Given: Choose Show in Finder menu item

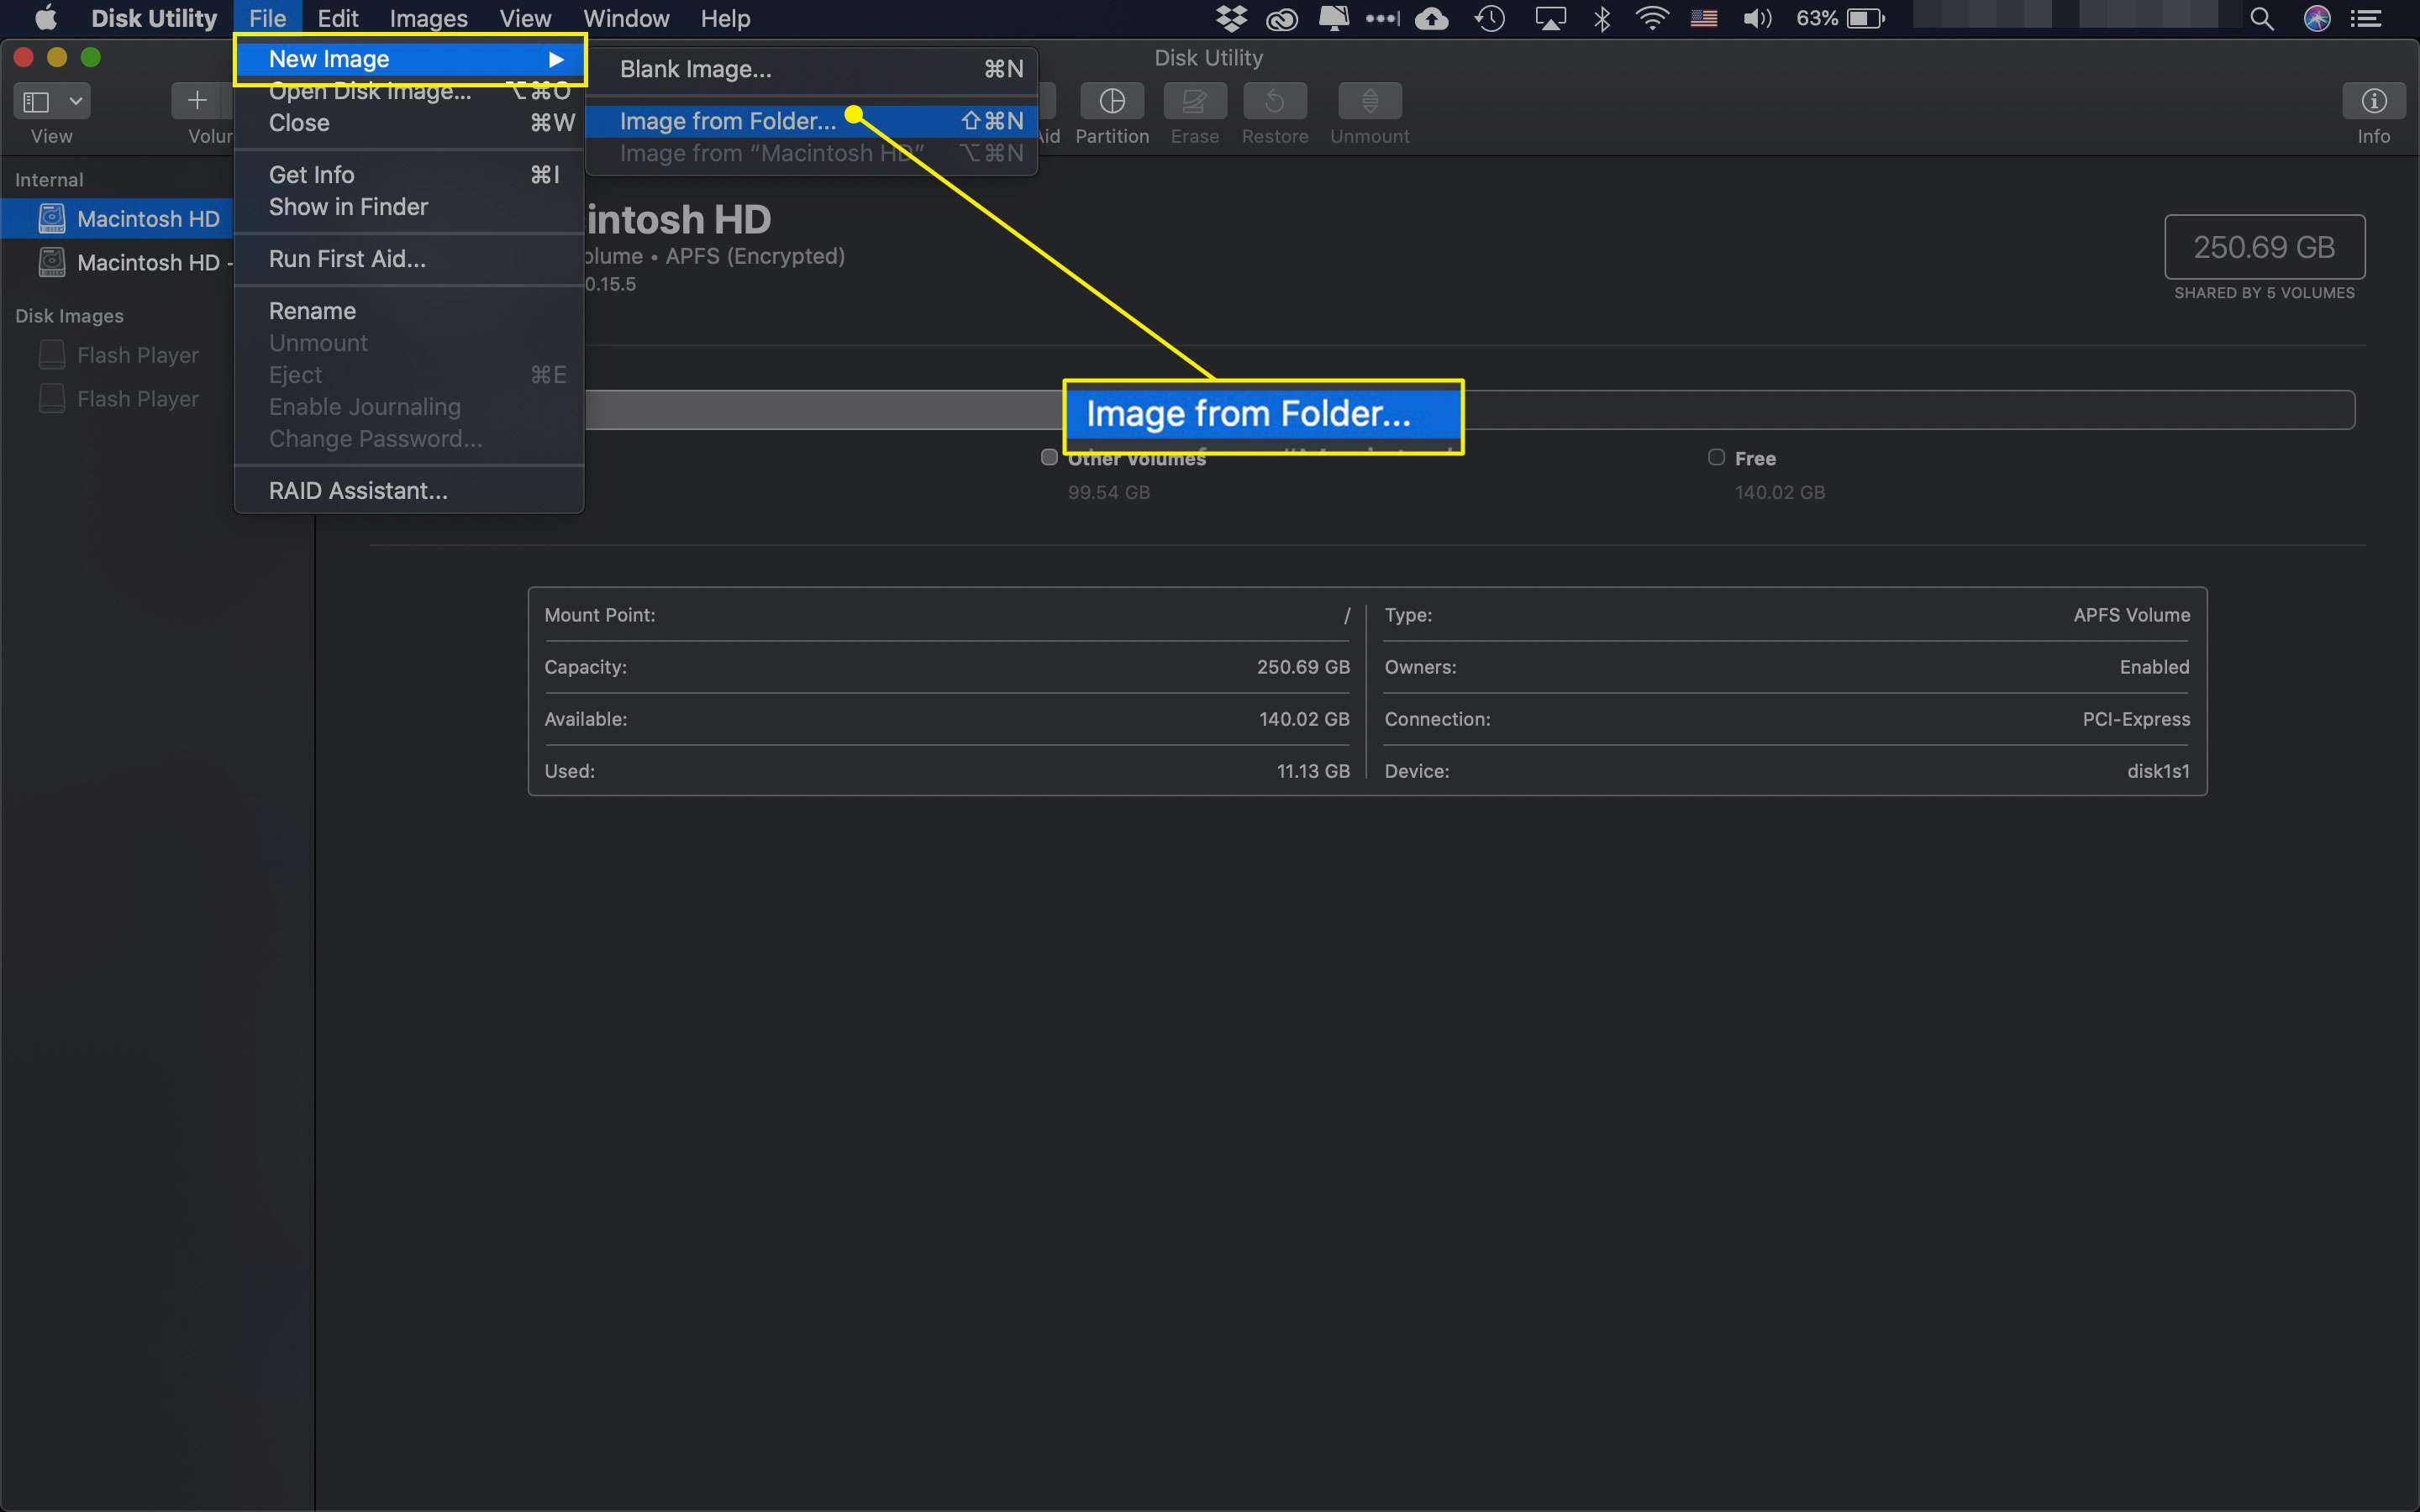Looking at the screenshot, I should [x=409, y=207].
